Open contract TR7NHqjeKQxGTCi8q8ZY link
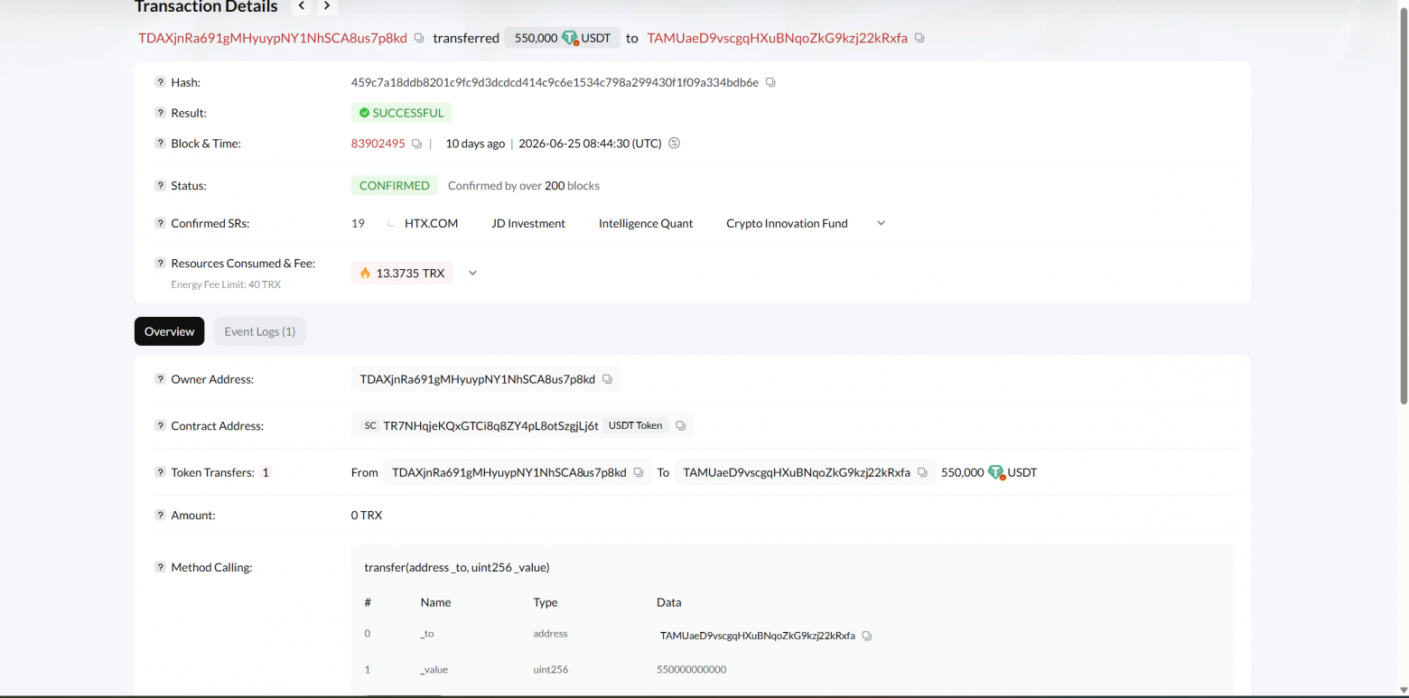Viewport: 1409px width, 698px height. (490, 425)
